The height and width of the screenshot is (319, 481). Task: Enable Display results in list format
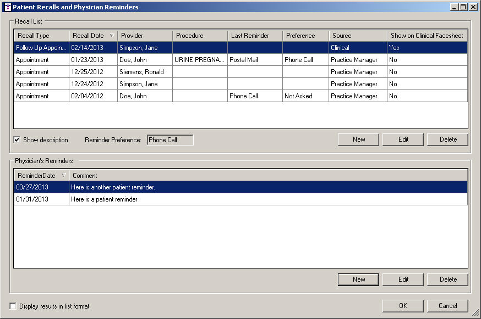click(x=13, y=306)
